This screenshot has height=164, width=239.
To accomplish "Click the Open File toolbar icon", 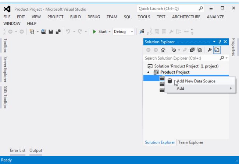I will 43,31.
